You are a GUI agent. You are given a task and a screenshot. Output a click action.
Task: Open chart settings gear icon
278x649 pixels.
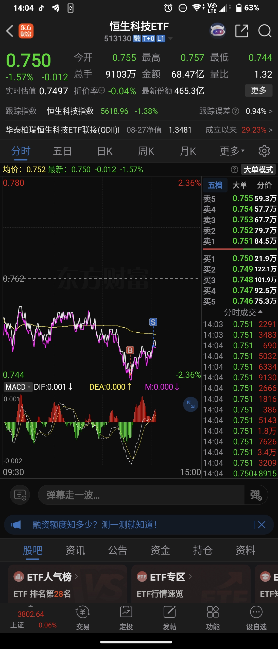[x=264, y=151]
